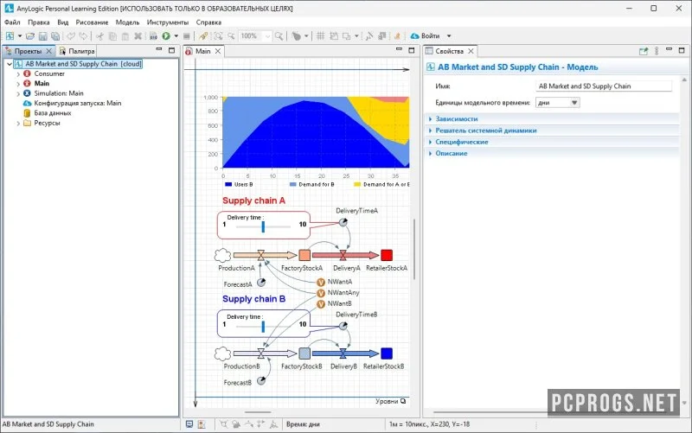This screenshot has height=433, width=692.
Task: Open the New model dropdown arrow
Action: 20,35
